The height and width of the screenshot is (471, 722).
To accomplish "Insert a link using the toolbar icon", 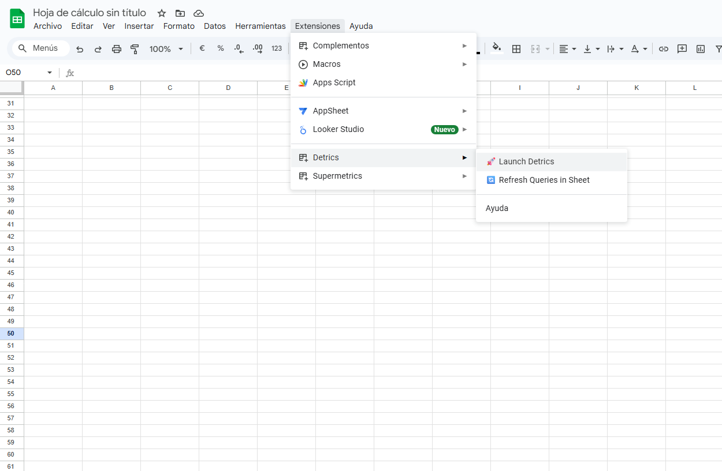I will point(663,48).
